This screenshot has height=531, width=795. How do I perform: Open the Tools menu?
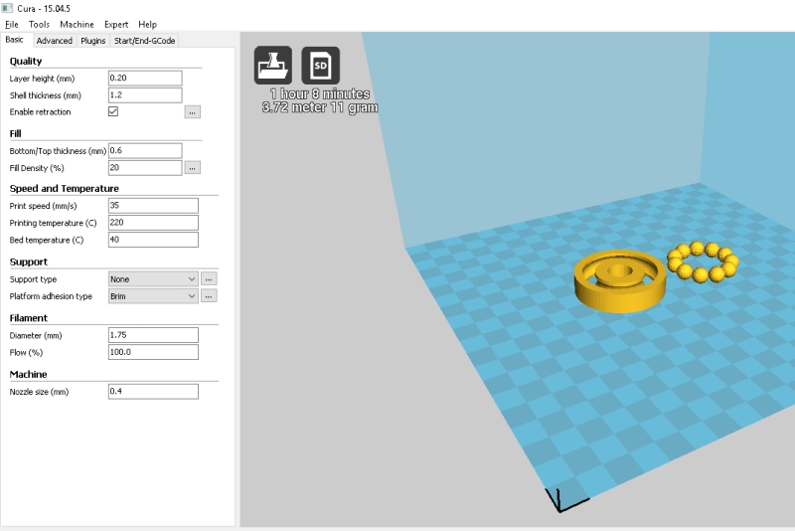pyautogui.click(x=39, y=24)
